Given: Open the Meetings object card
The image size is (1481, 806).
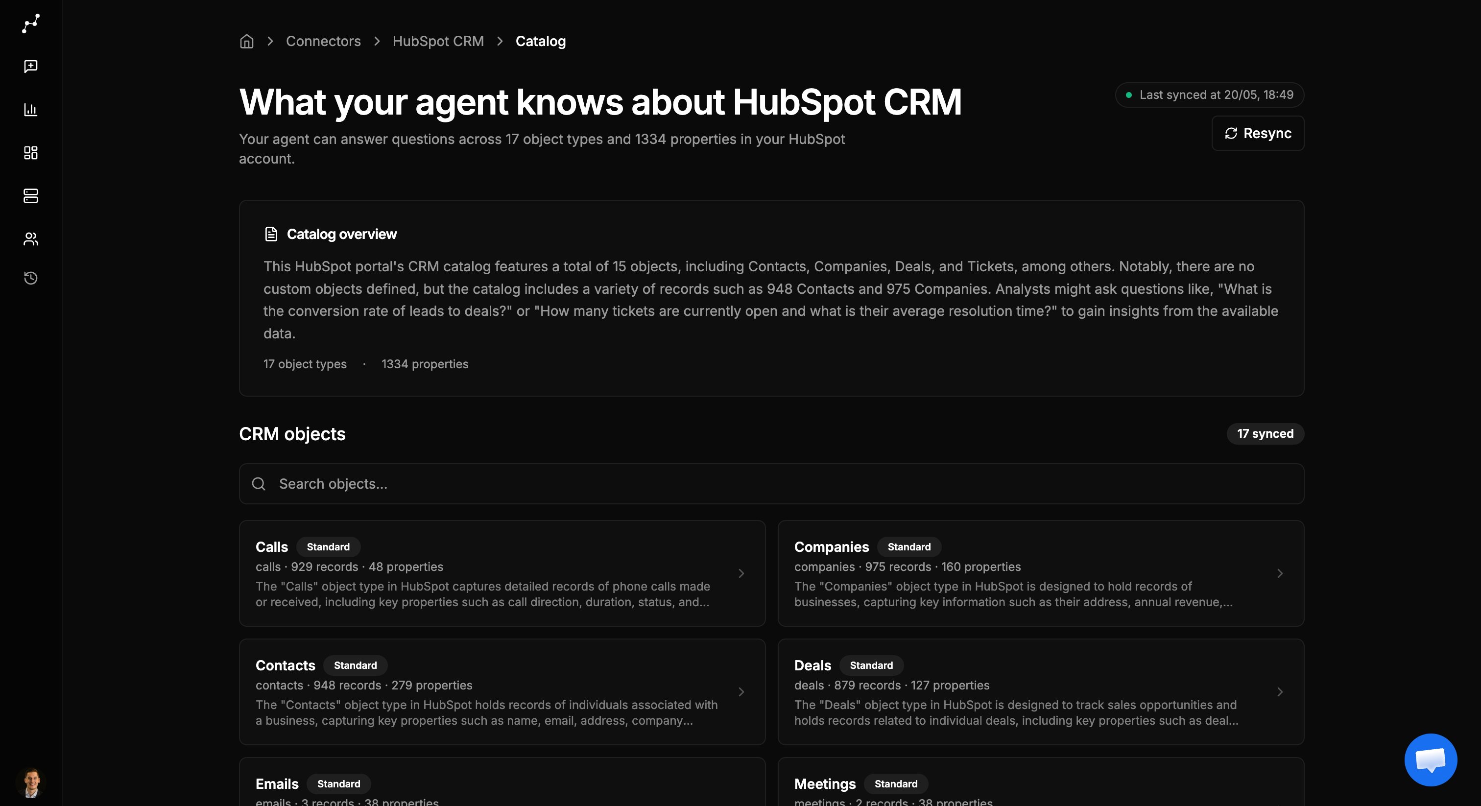Looking at the screenshot, I should (1041, 782).
